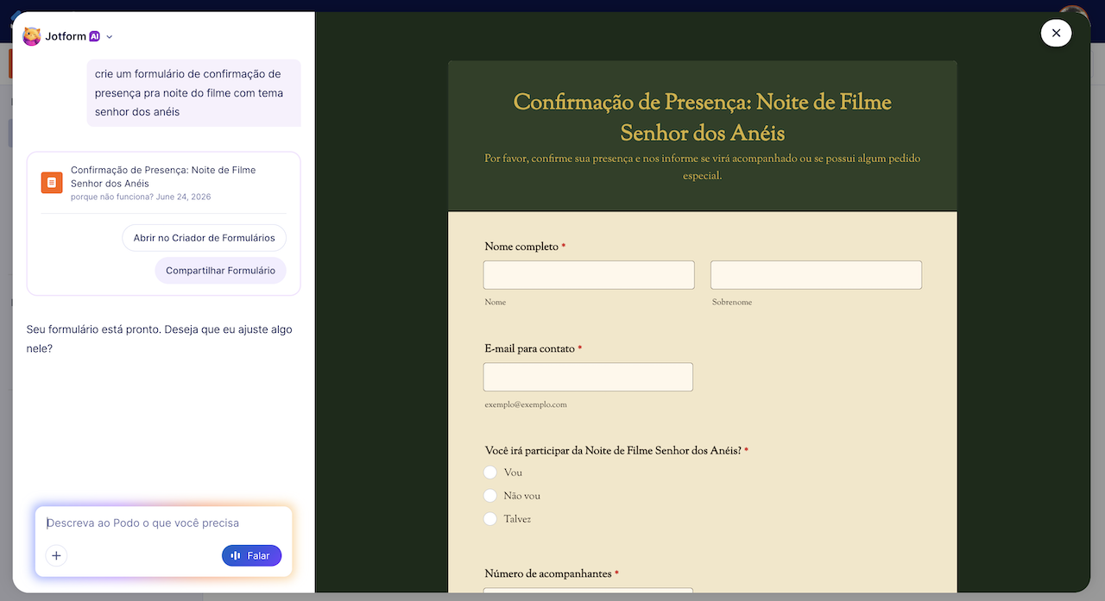Click the purple AI badge next to Jotform

tap(95, 36)
